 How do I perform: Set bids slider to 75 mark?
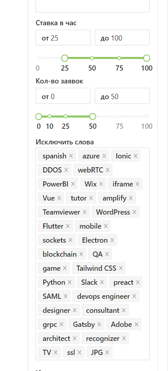pos(120,116)
